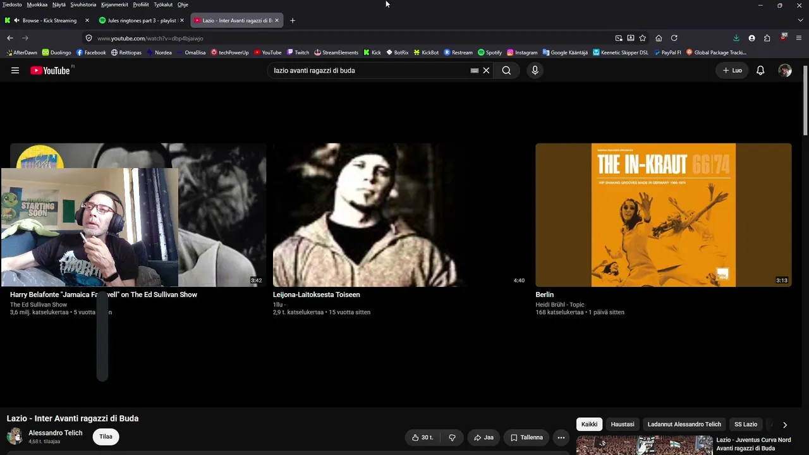The image size is (809, 455).
Task: Close the Browse - Kick Streaming tab
Action: [87, 20]
